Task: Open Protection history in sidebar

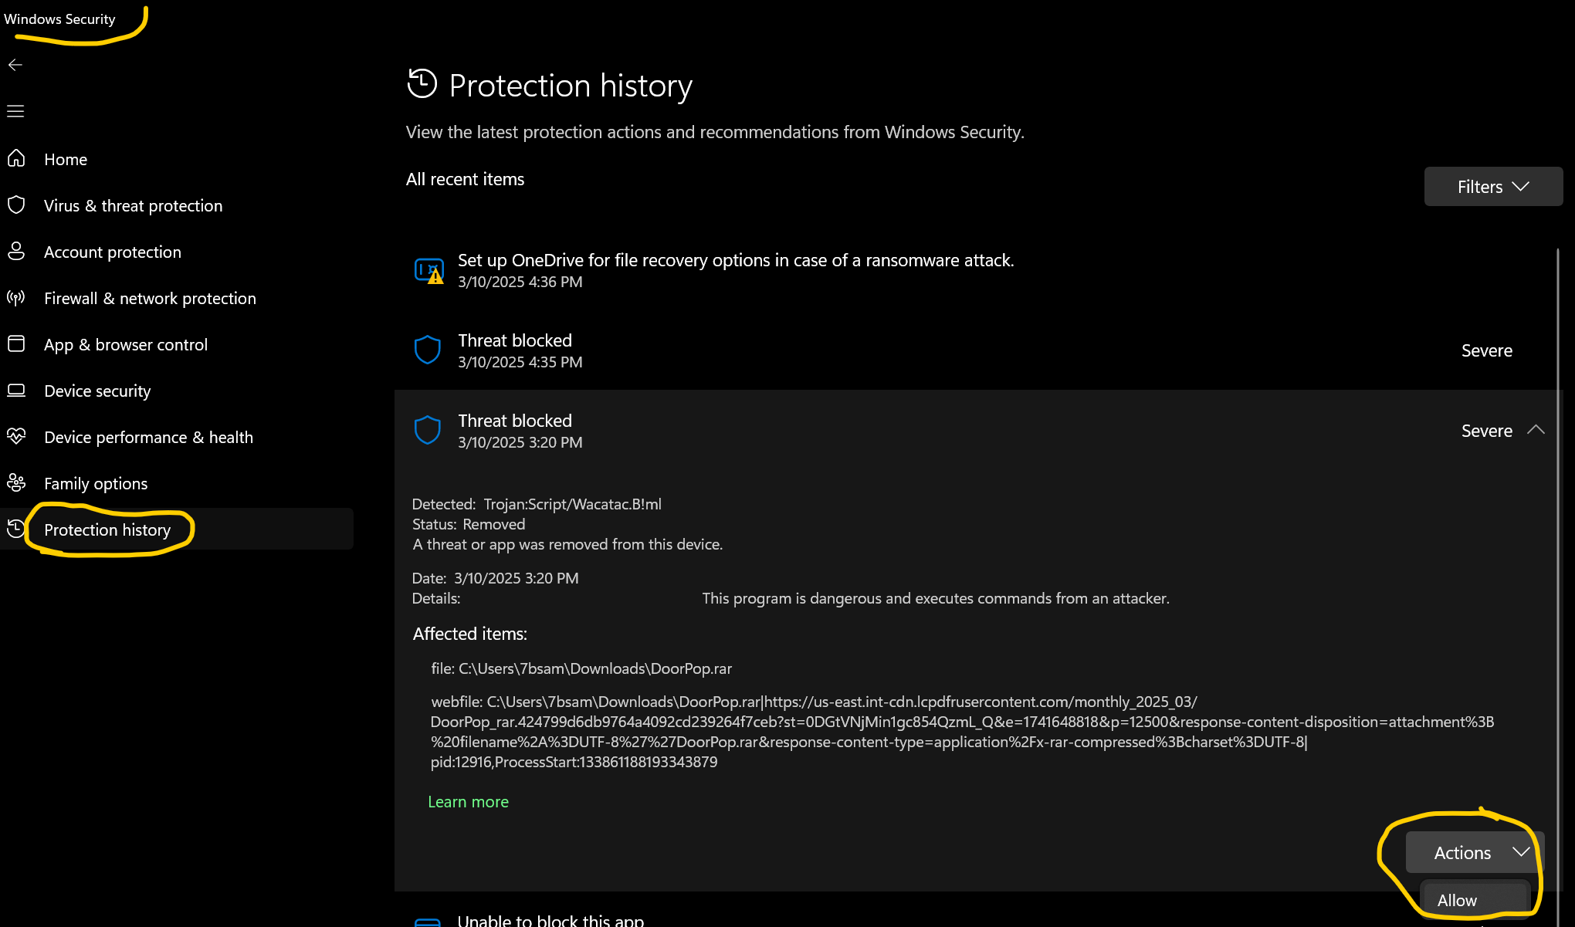Action: [107, 530]
